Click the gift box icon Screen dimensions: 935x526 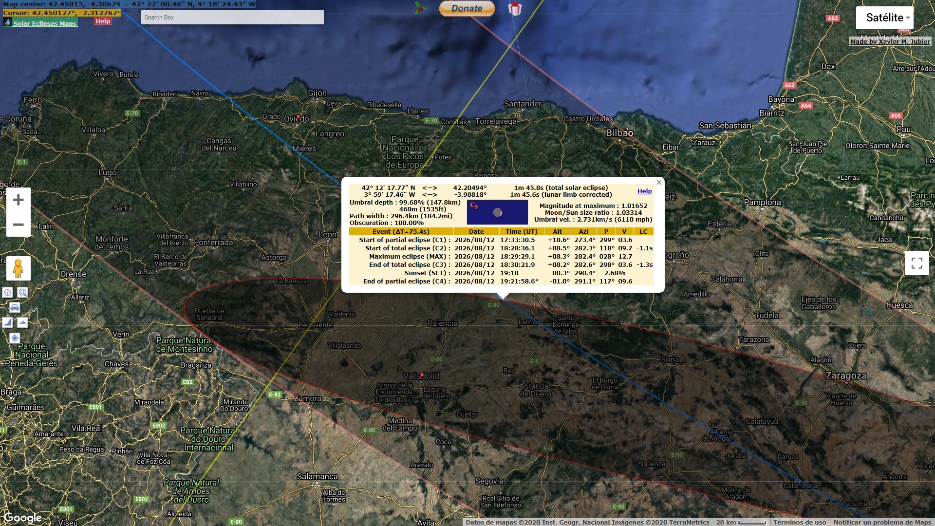(515, 8)
